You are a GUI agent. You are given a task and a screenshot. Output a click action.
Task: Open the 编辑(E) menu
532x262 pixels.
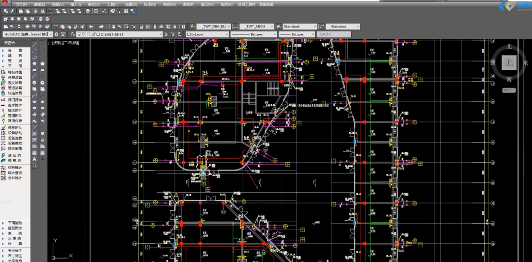[x=39, y=5]
